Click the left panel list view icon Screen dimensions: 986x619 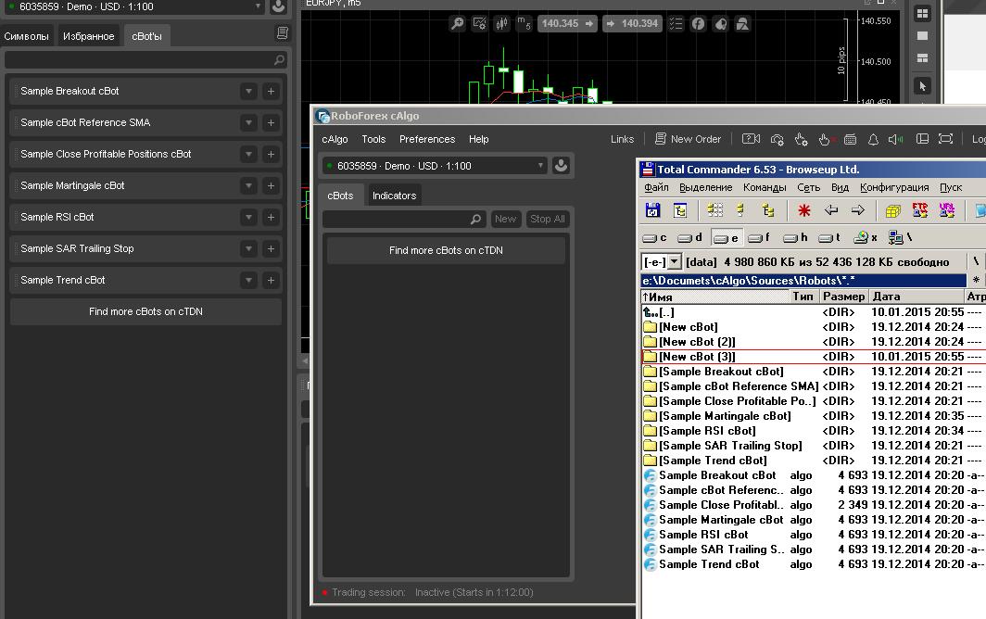[x=283, y=33]
